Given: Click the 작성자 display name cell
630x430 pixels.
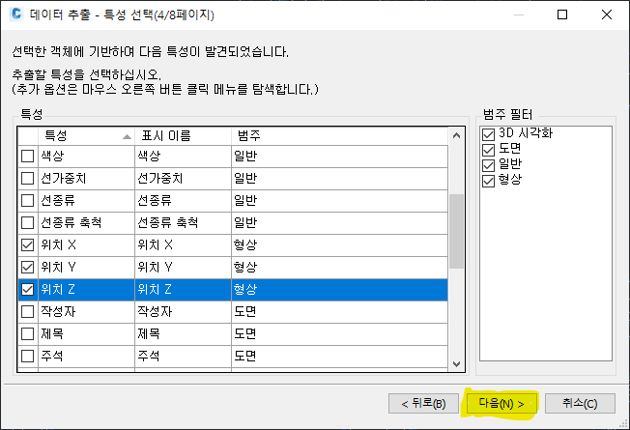Looking at the screenshot, I should pos(183,311).
